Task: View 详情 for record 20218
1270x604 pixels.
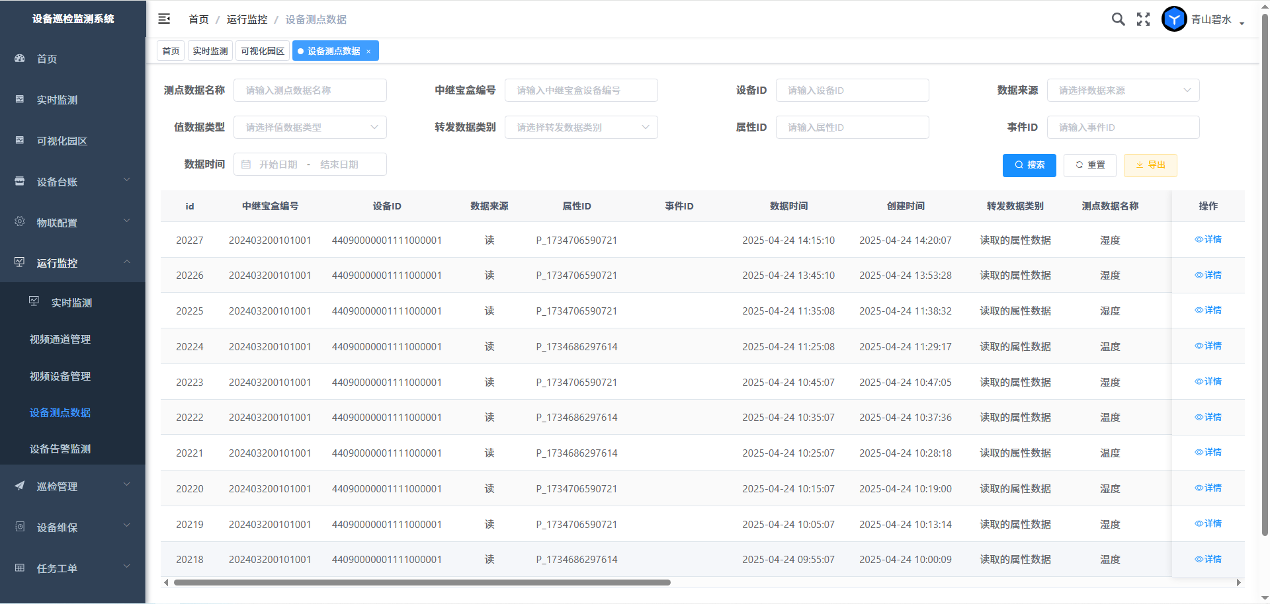Action: pos(1208,559)
